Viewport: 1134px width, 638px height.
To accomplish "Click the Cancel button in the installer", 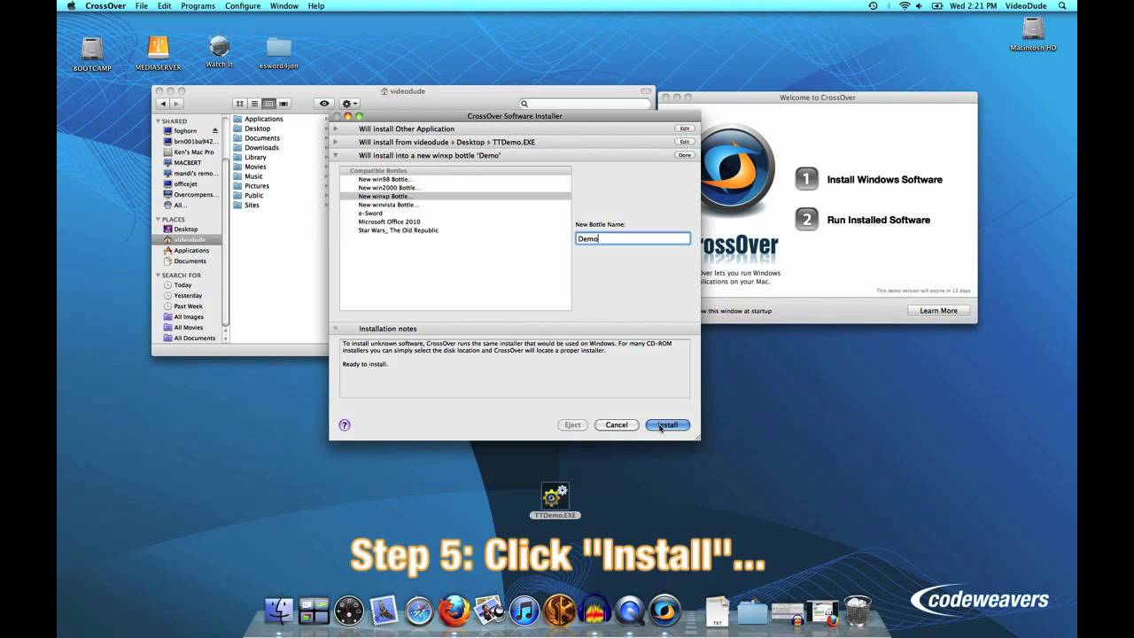I will coord(617,425).
